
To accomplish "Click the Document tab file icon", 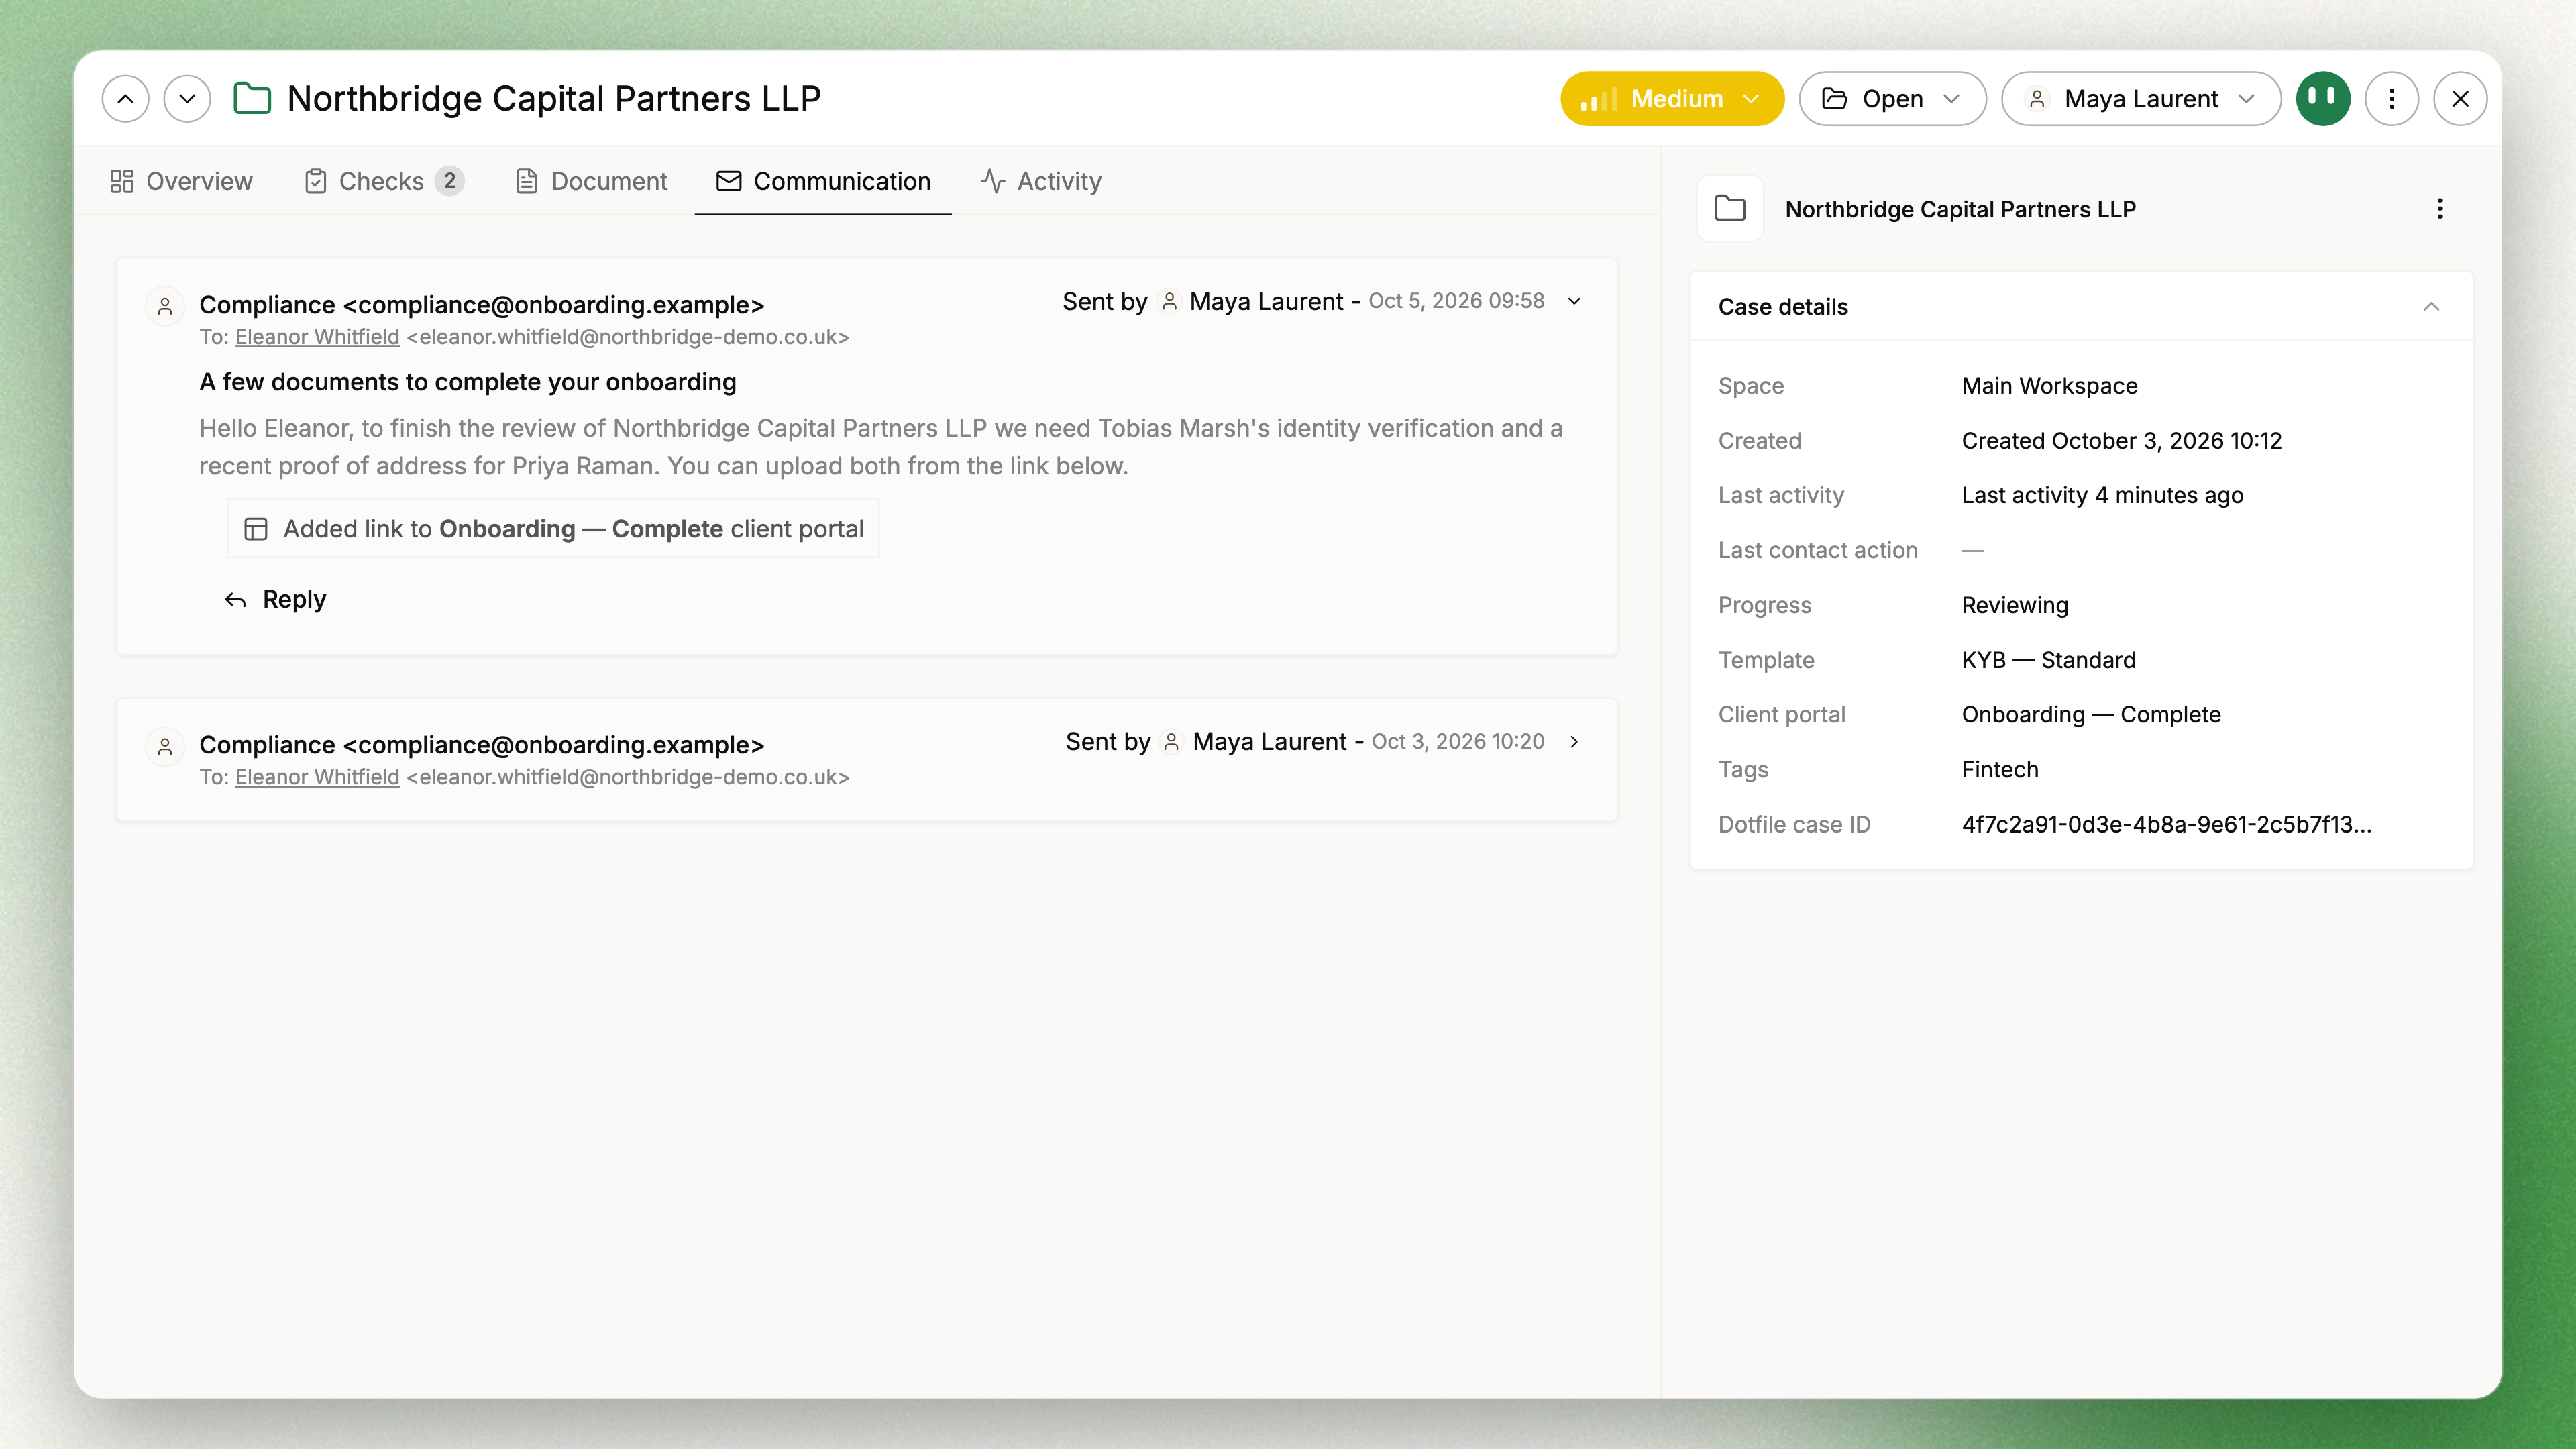I will (527, 181).
